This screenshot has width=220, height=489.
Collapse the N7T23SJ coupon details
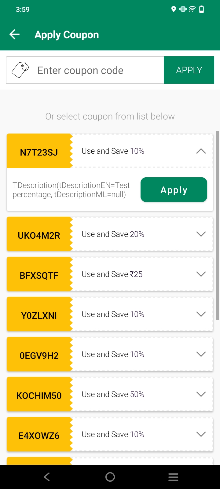tap(201, 151)
